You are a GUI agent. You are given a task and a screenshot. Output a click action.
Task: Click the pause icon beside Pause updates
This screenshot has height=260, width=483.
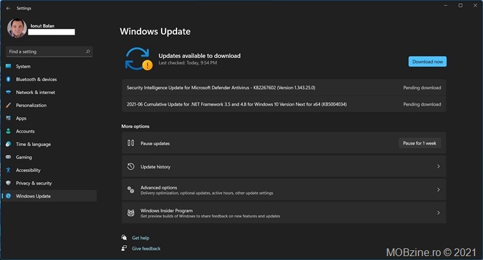131,143
